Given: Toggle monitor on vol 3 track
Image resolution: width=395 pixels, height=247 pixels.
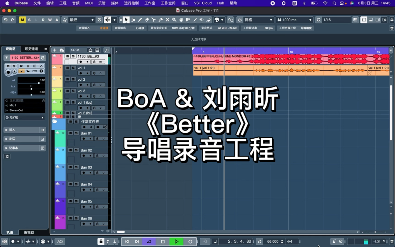Looking at the screenshot, I should click(x=87, y=96).
